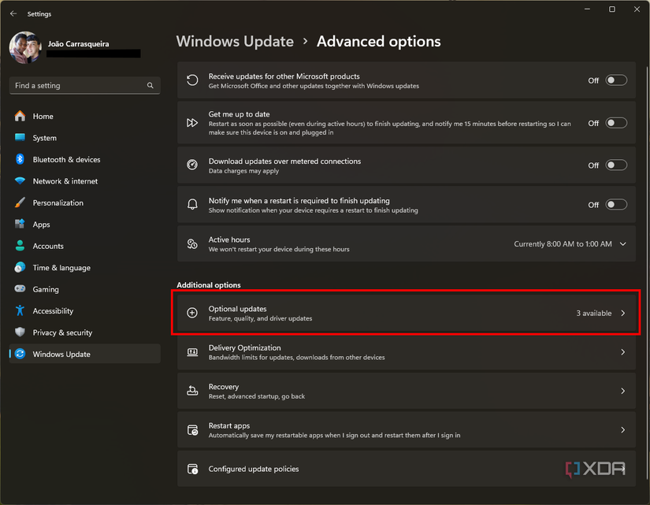Click the Delivery Optimization icon
The height and width of the screenshot is (505, 650).
tap(192, 352)
